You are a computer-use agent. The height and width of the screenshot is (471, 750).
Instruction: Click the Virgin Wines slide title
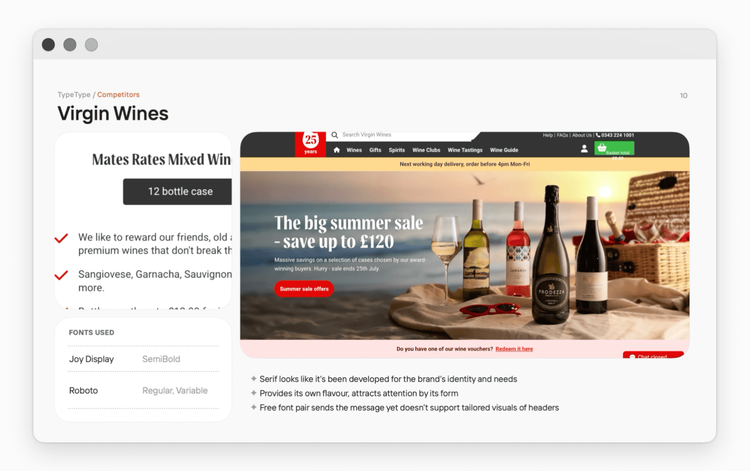[x=113, y=114]
